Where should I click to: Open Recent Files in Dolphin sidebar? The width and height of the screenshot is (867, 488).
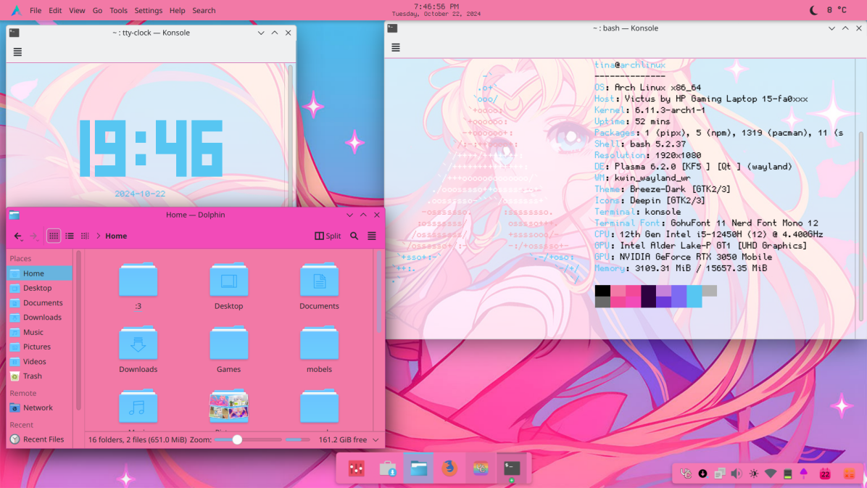tap(43, 439)
